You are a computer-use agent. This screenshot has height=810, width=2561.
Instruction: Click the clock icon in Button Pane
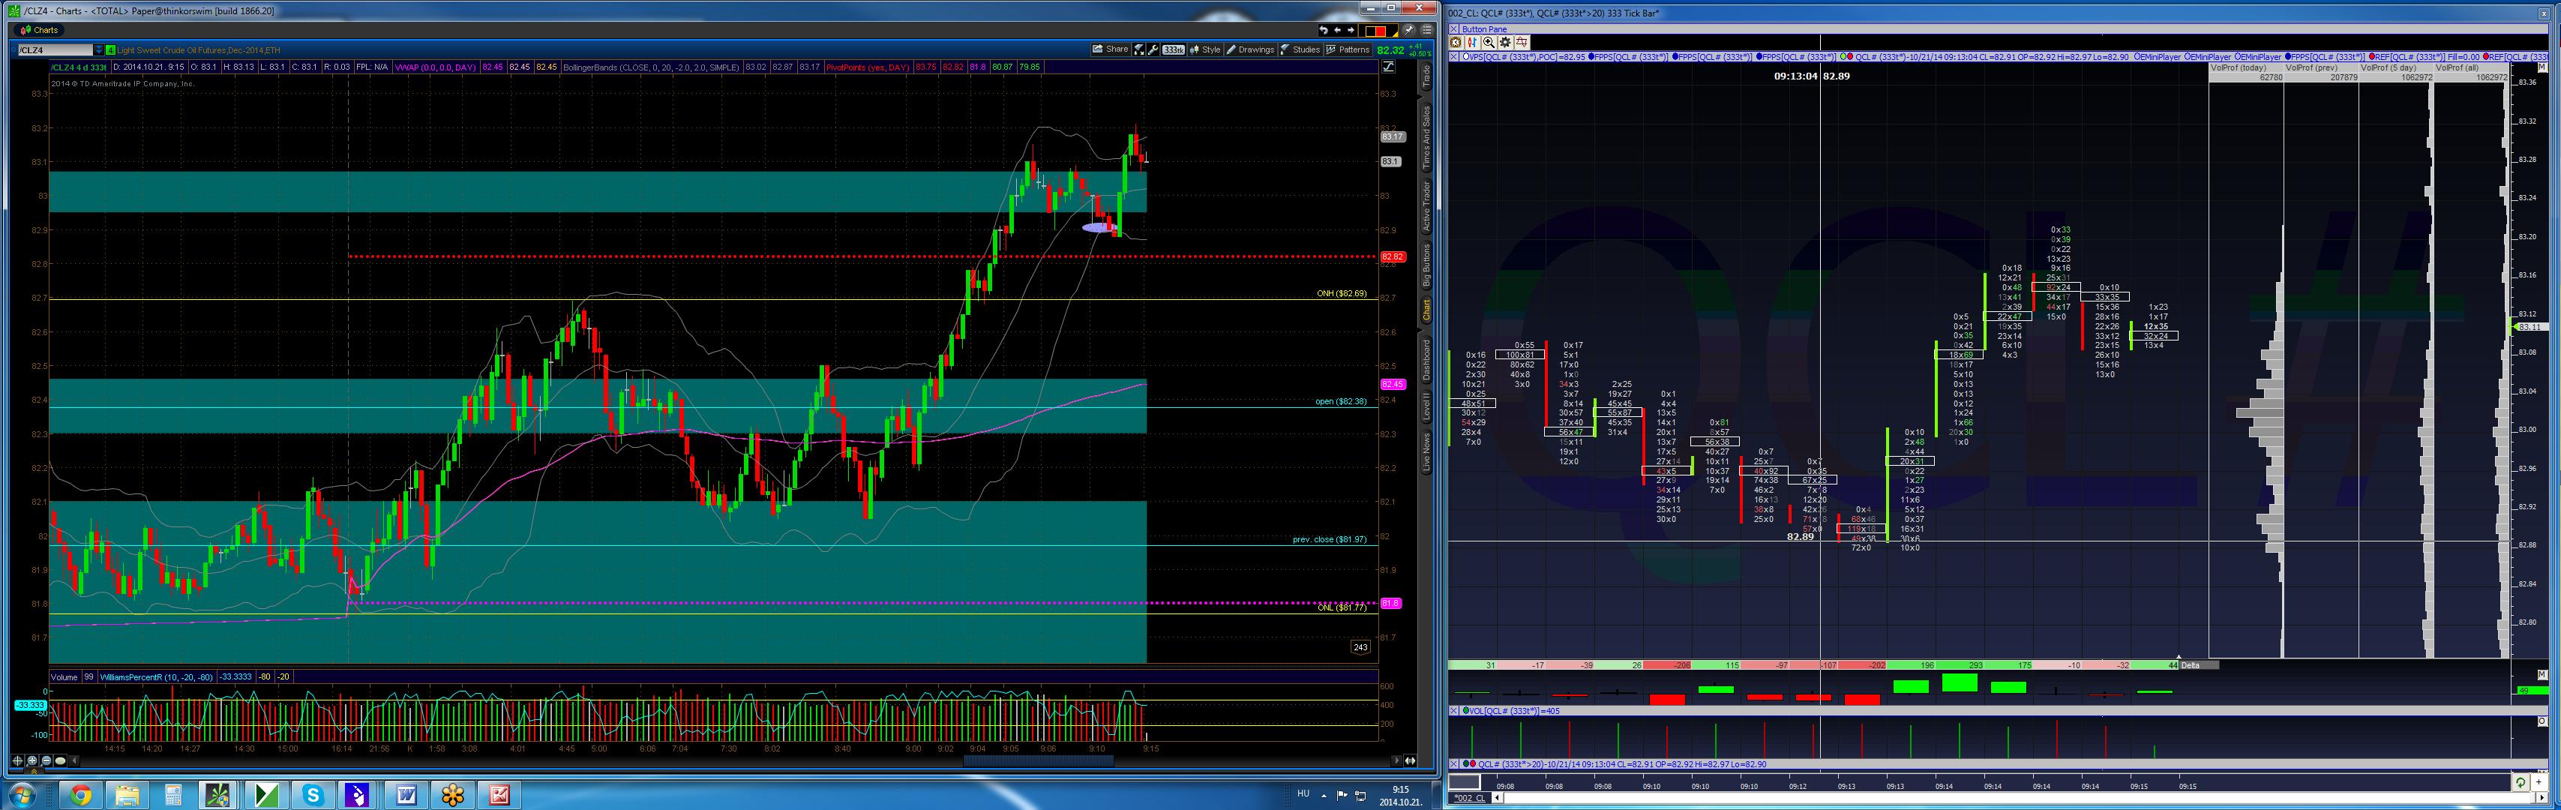tap(1456, 43)
